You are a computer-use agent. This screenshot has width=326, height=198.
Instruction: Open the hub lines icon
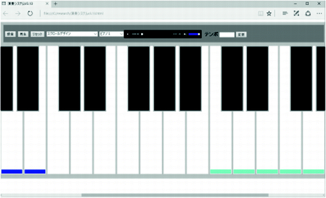click(x=285, y=13)
